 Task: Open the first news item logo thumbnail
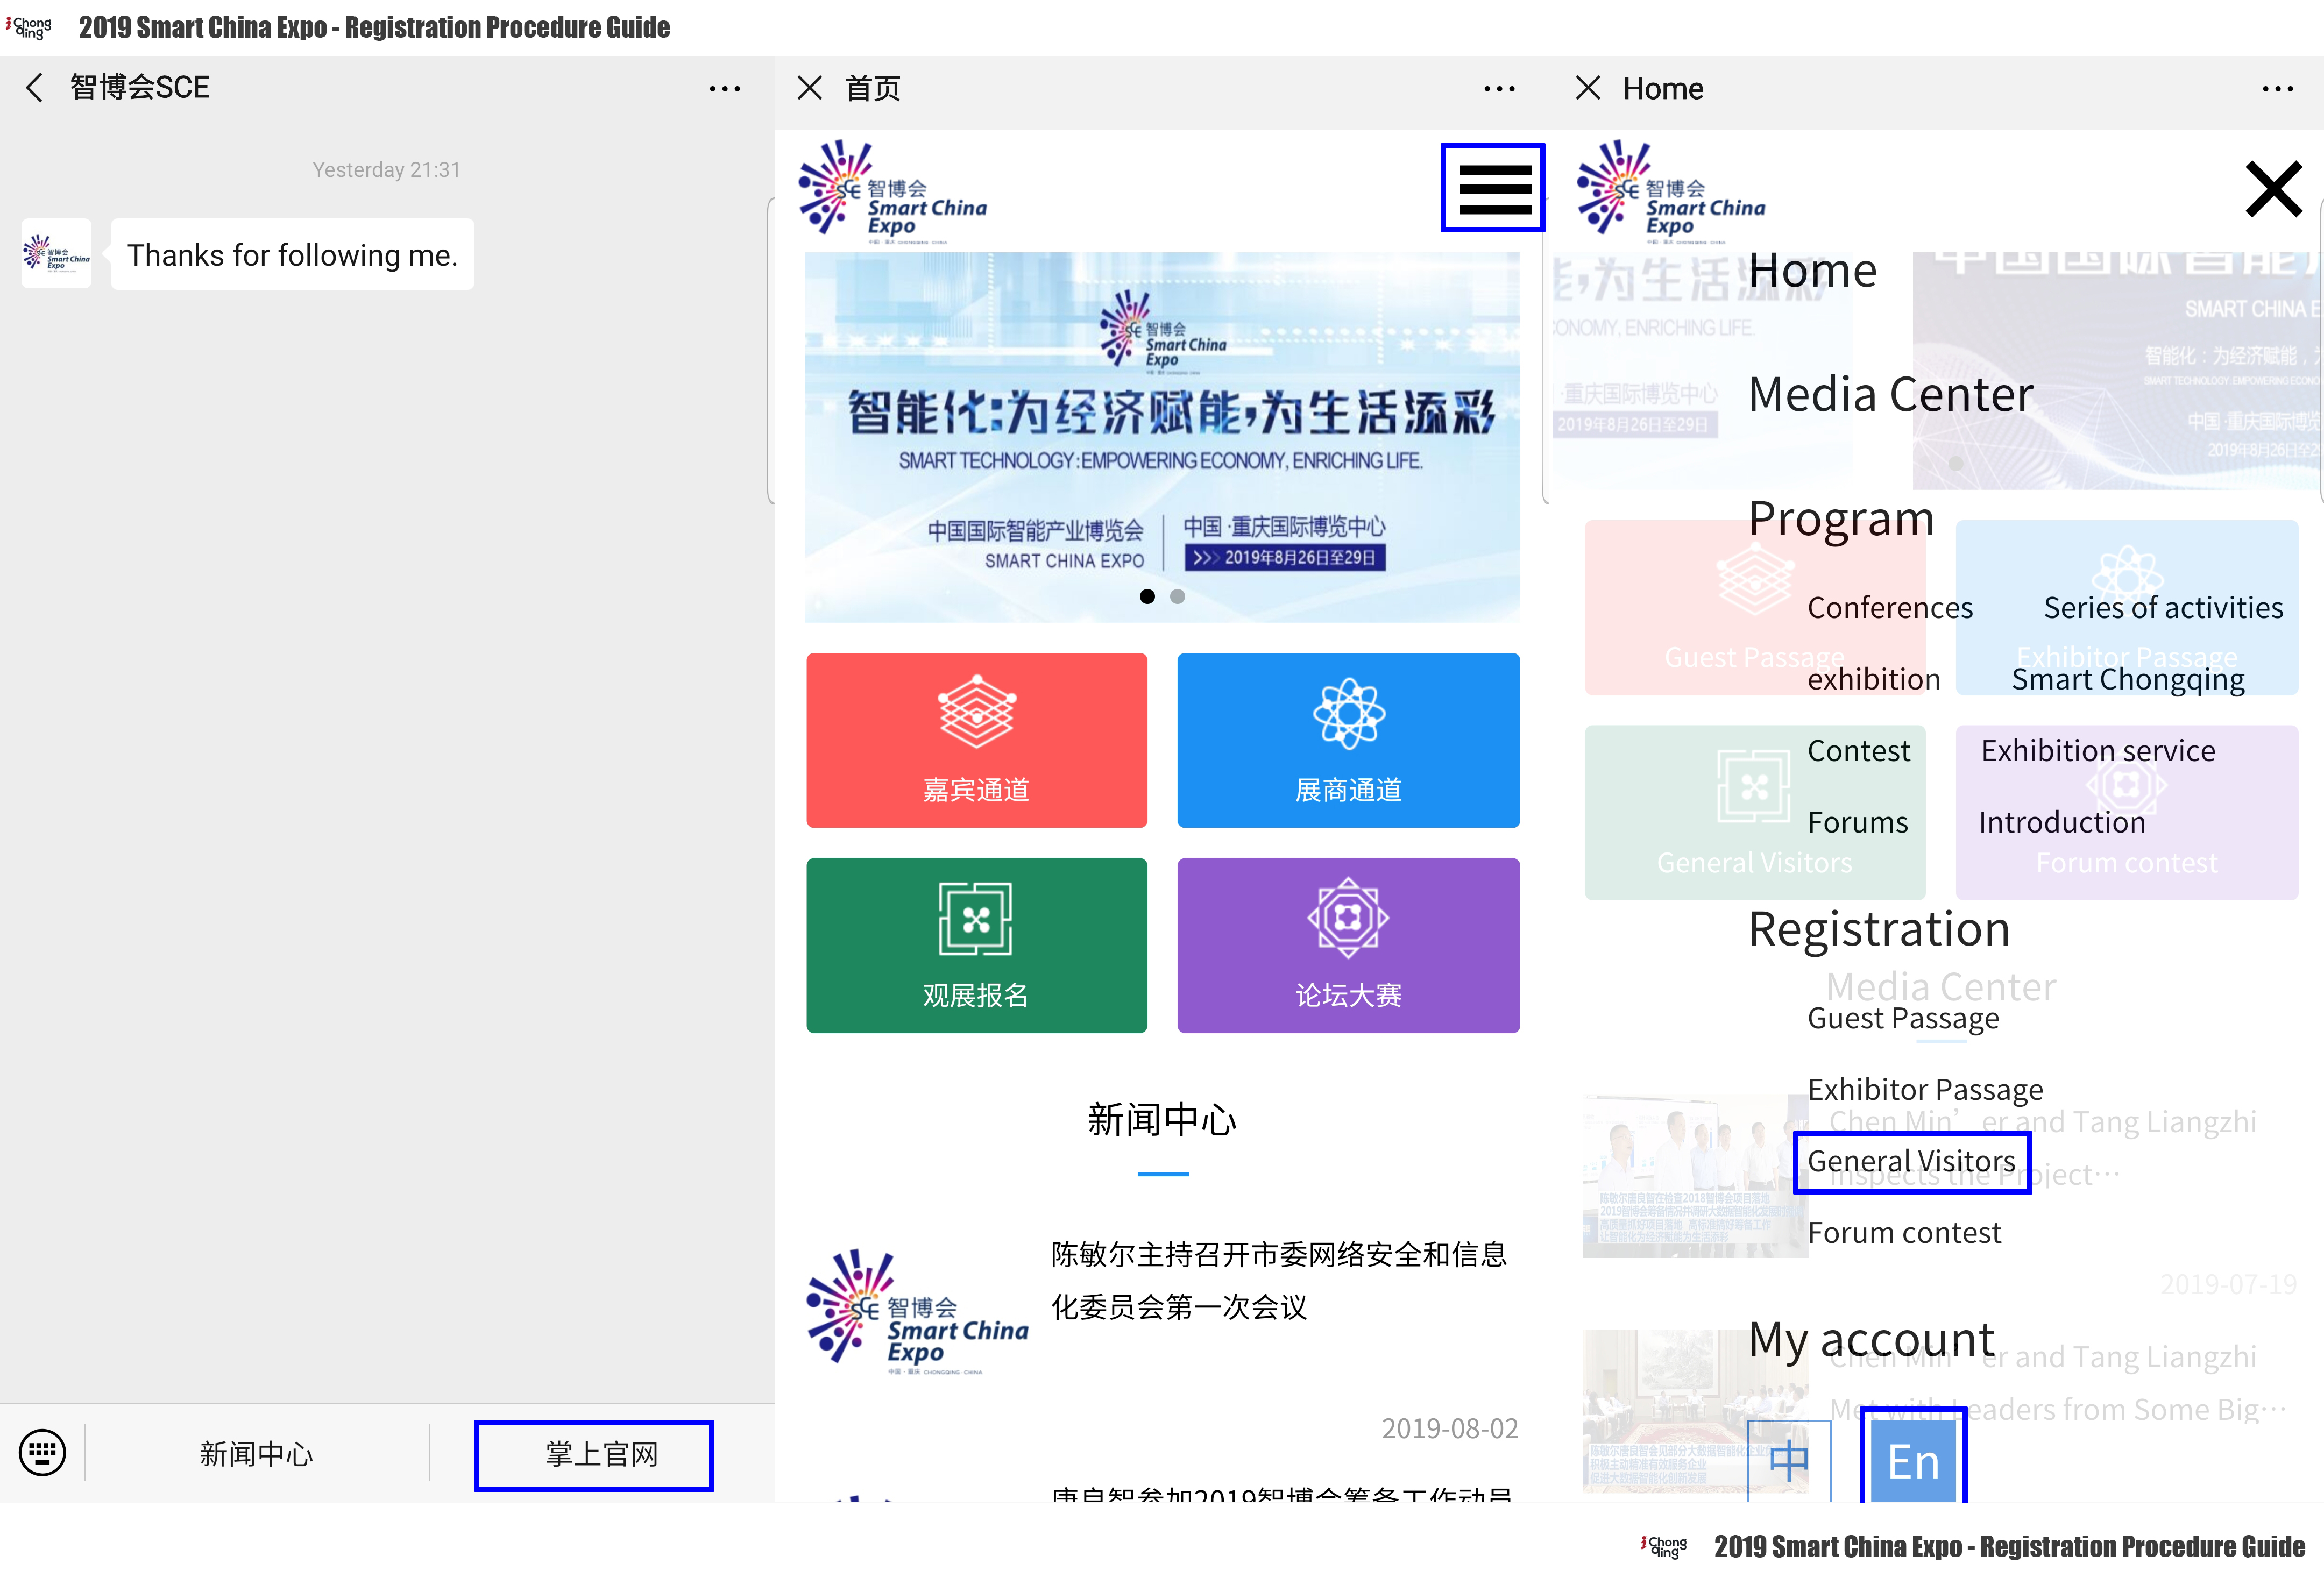(917, 1311)
